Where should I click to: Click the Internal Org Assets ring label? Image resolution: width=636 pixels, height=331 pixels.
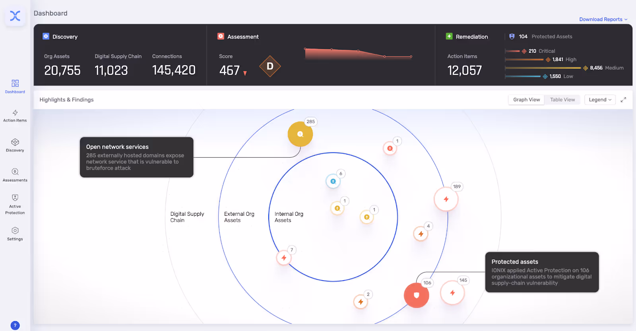coord(289,217)
